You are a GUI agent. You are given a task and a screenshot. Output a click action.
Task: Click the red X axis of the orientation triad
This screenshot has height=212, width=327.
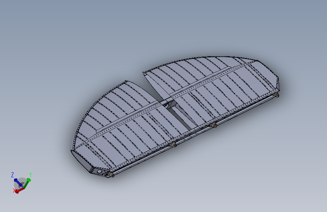coord(20,190)
